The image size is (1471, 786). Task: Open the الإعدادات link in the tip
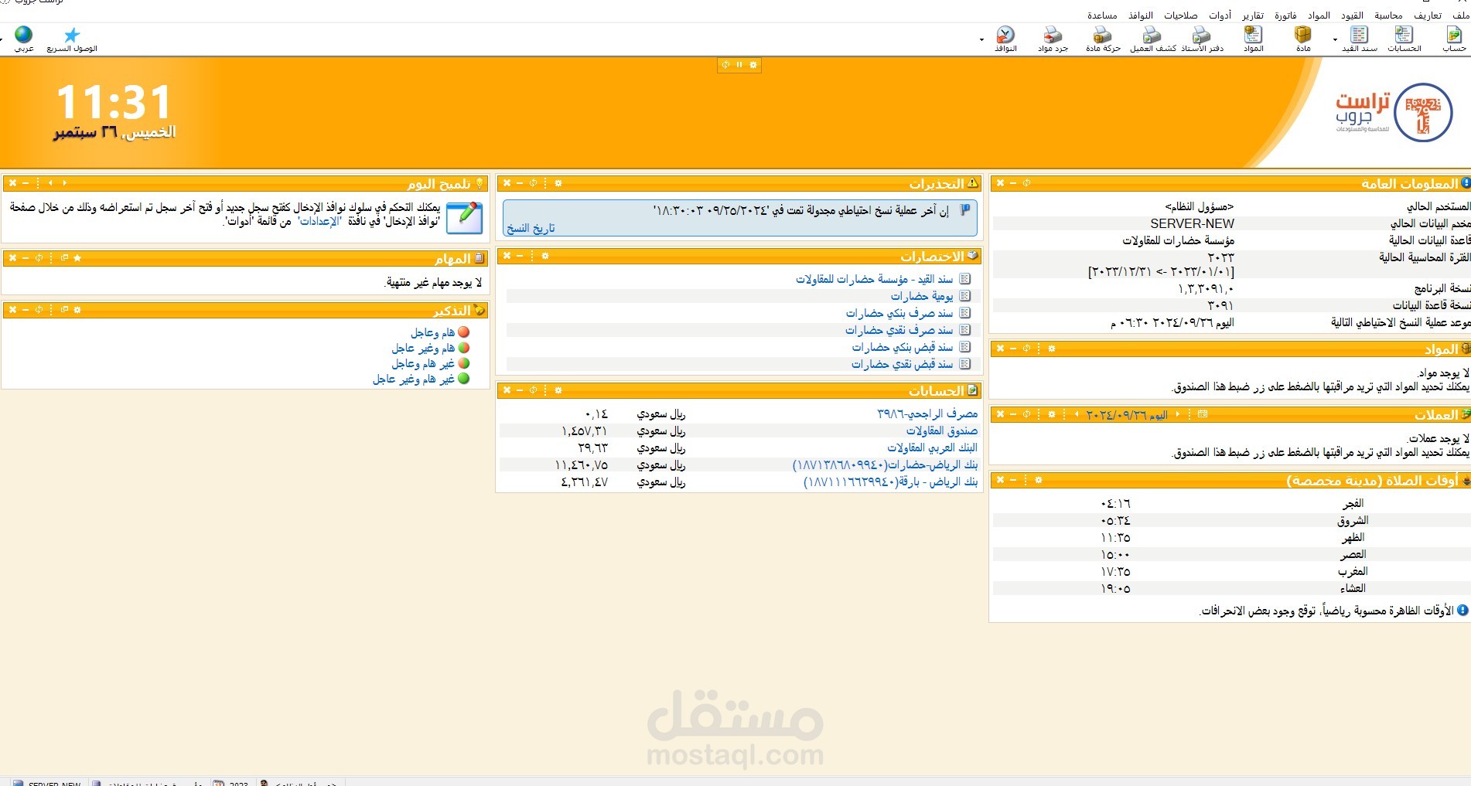[319, 221]
